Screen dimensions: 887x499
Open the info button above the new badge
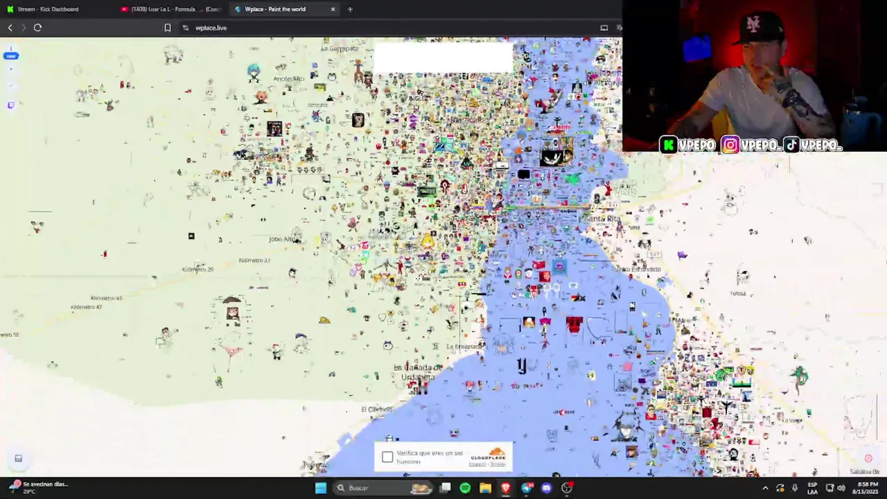pos(10,49)
